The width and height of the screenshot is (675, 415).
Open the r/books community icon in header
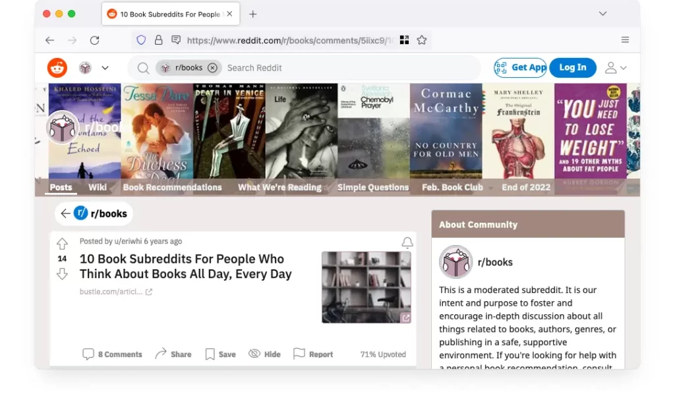coord(85,67)
